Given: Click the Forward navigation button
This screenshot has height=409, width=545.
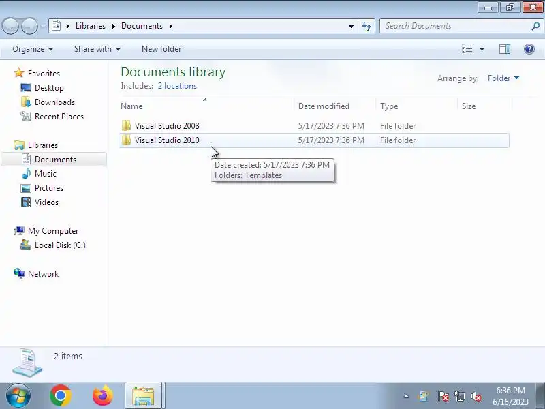Looking at the screenshot, I should coord(29,26).
